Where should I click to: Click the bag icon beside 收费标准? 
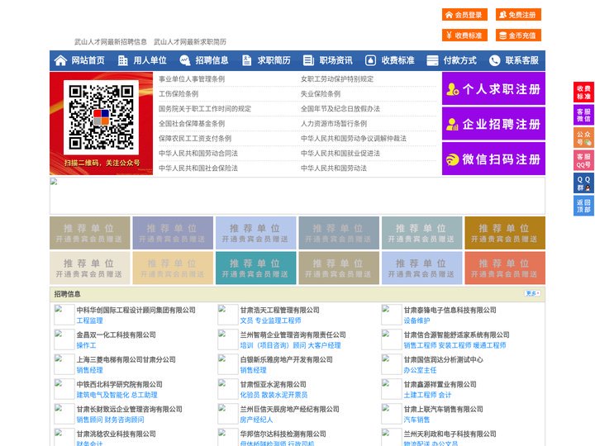click(x=370, y=60)
